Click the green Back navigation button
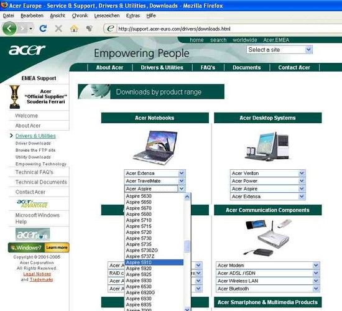Screen dimensions: 342x311 coord(9,29)
